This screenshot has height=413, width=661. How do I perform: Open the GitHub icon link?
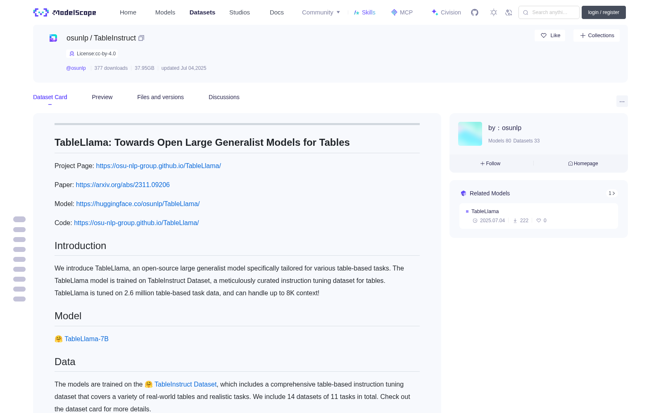(475, 12)
